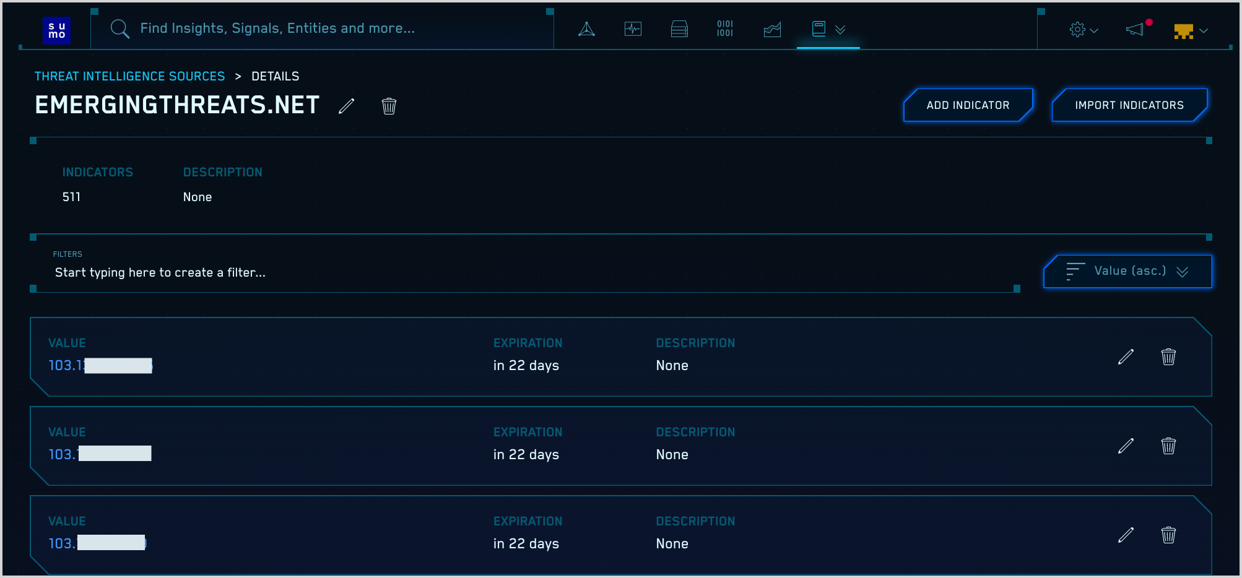The height and width of the screenshot is (578, 1242).
Task: Delete the third indicator row
Action: (x=1168, y=535)
